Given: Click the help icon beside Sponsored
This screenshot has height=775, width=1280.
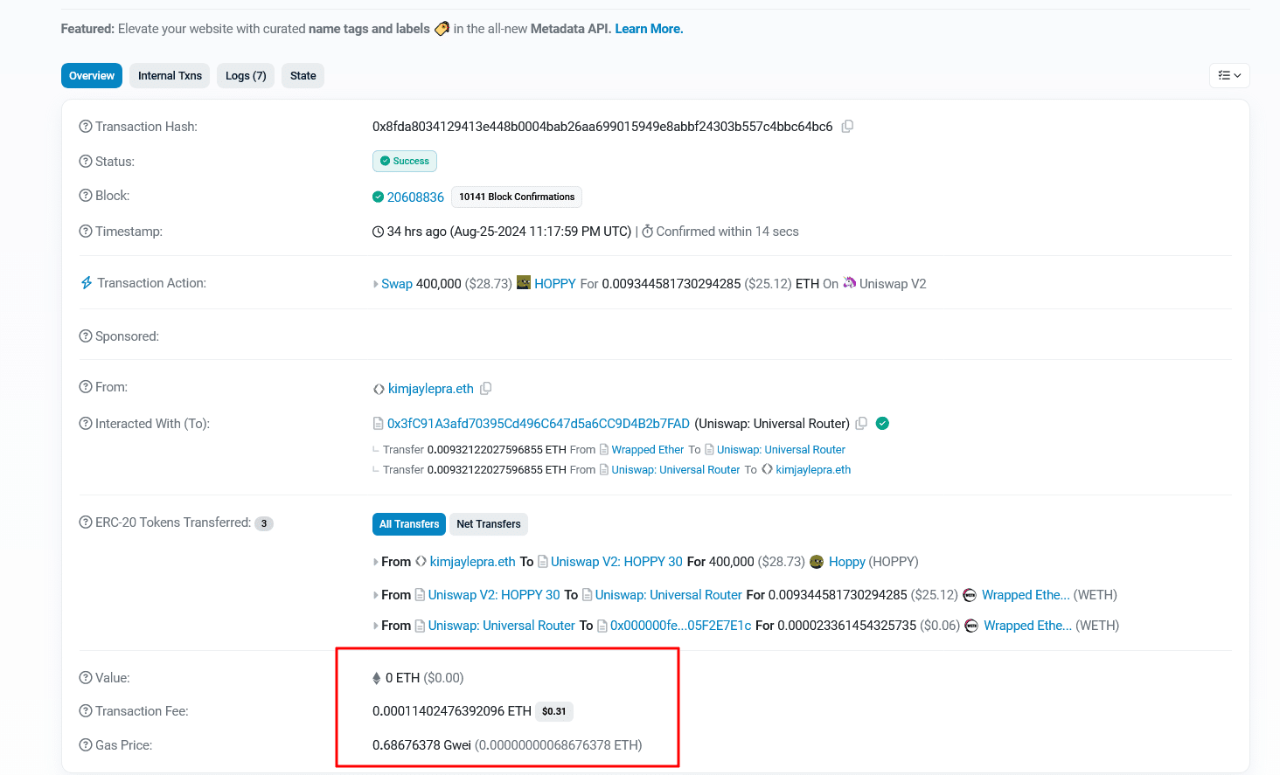Looking at the screenshot, I should [x=86, y=336].
